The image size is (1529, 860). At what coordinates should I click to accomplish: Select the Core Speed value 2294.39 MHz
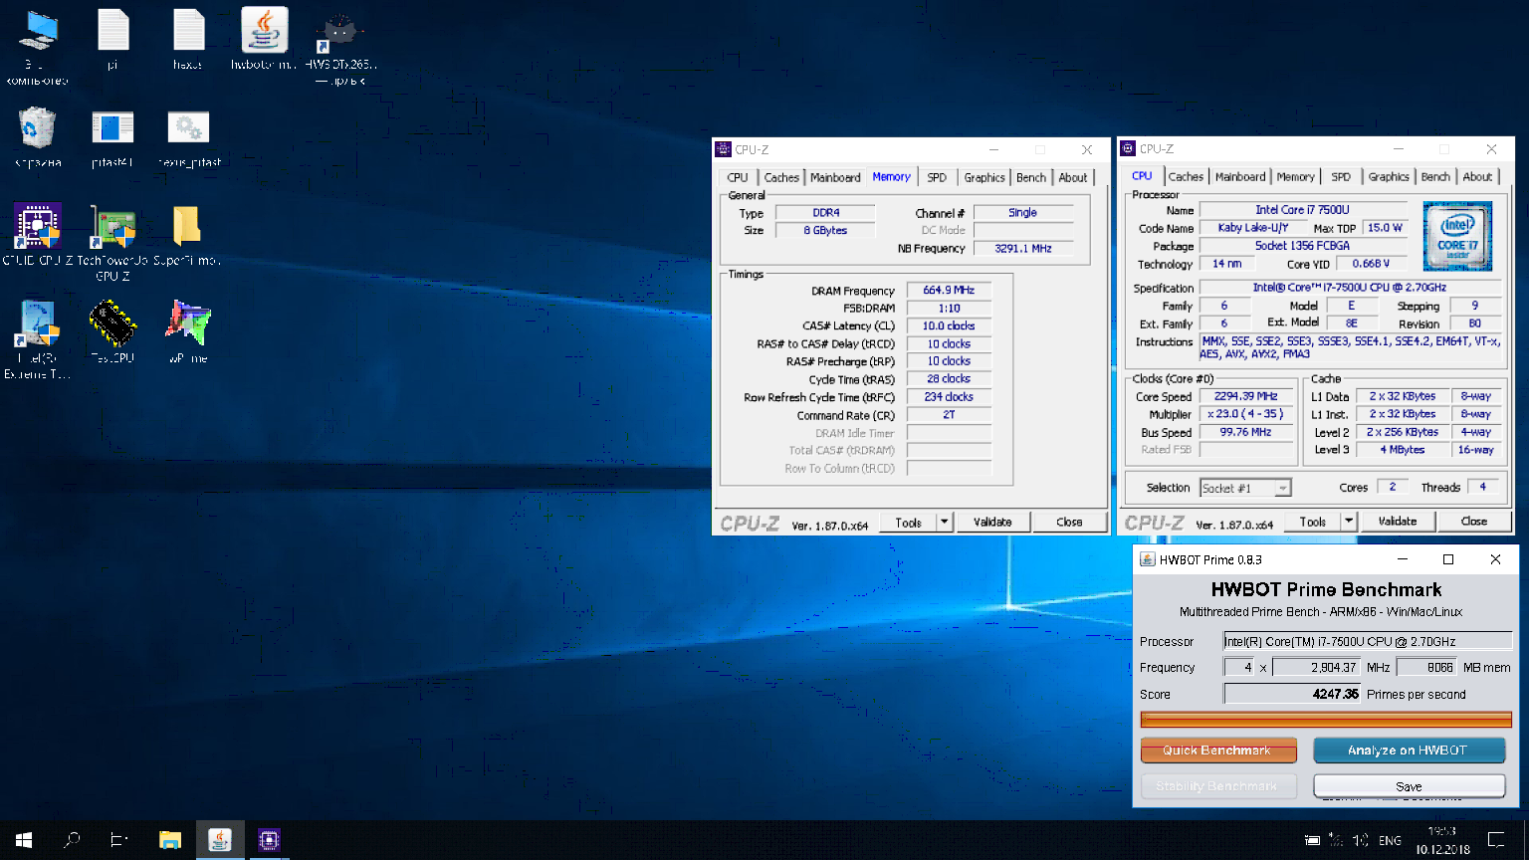(1245, 396)
